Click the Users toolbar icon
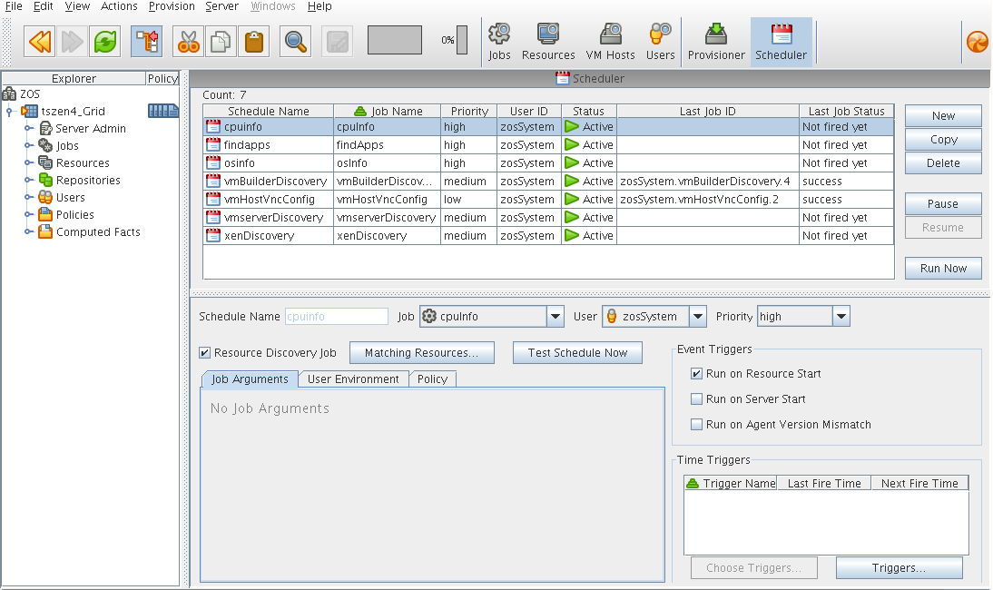993x590 pixels. point(660,42)
